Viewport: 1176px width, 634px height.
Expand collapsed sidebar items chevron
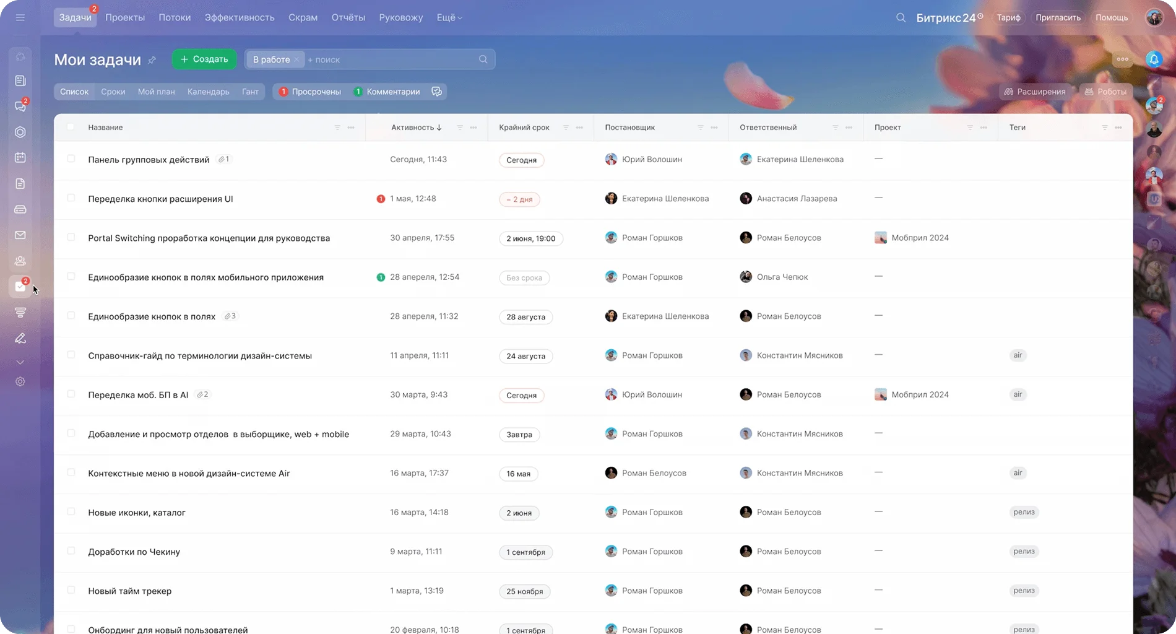click(x=20, y=362)
